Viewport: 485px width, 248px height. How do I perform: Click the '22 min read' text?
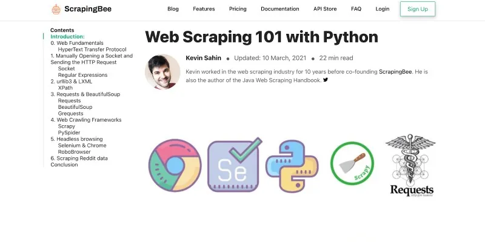pos(336,58)
